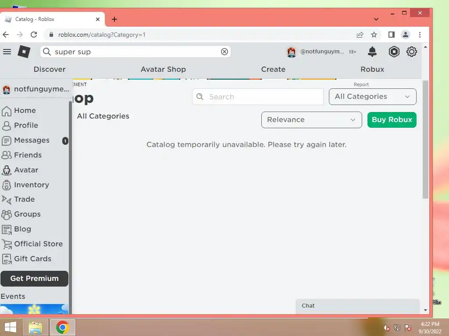The width and height of the screenshot is (449, 336).
Task: Open the Create tab
Action: [273, 70]
